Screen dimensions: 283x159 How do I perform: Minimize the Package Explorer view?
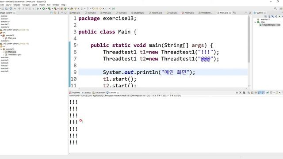[x=62, y=13]
